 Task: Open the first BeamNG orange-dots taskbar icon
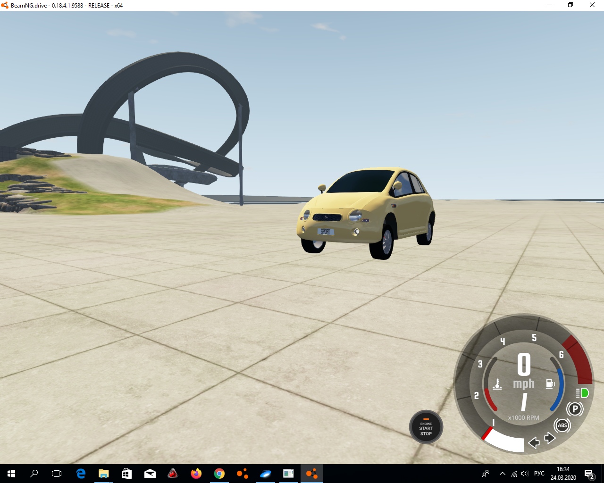click(x=242, y=474)
